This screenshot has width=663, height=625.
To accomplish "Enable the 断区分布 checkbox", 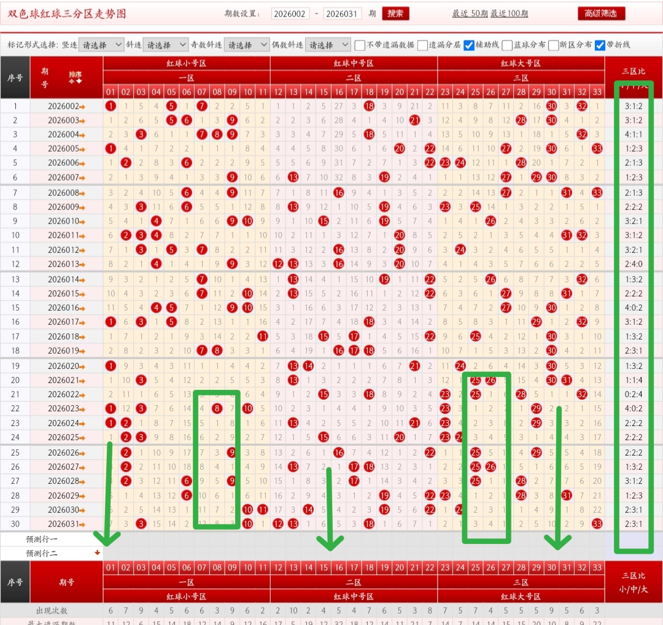I will (554, 45).
